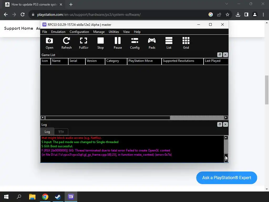The image size is (269, 202).
Task: Switch game list to Grid view
Action: click(x=186, y=43)
